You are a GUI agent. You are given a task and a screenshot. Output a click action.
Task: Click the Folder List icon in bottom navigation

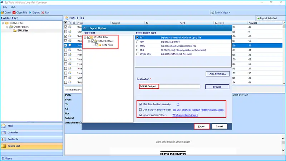coord(4,146)
